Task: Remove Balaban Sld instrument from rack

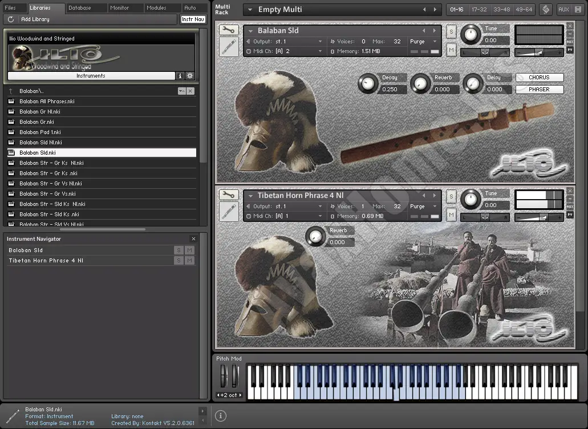Action: coord(570,26)
